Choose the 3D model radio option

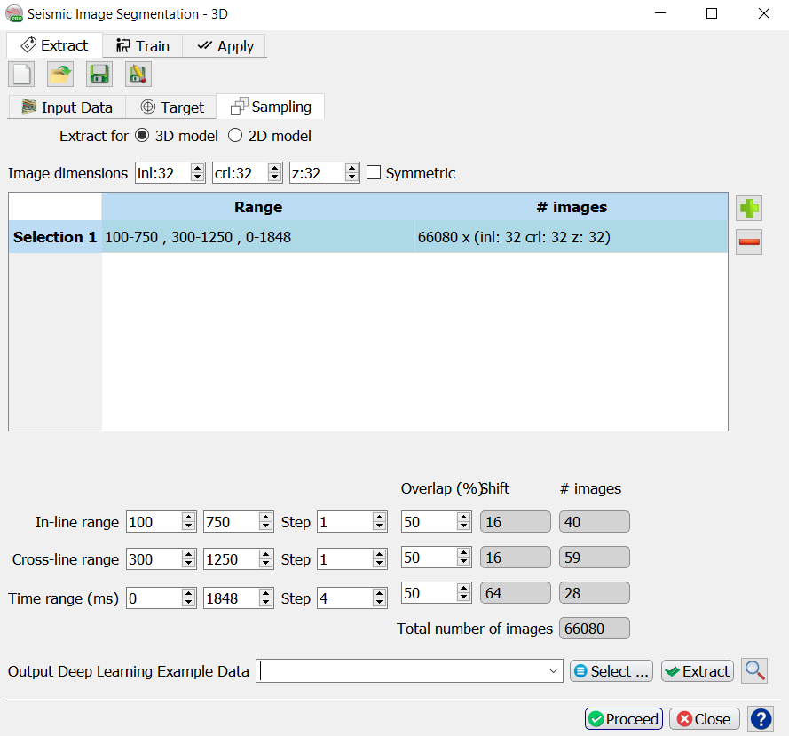coord(142,136)
